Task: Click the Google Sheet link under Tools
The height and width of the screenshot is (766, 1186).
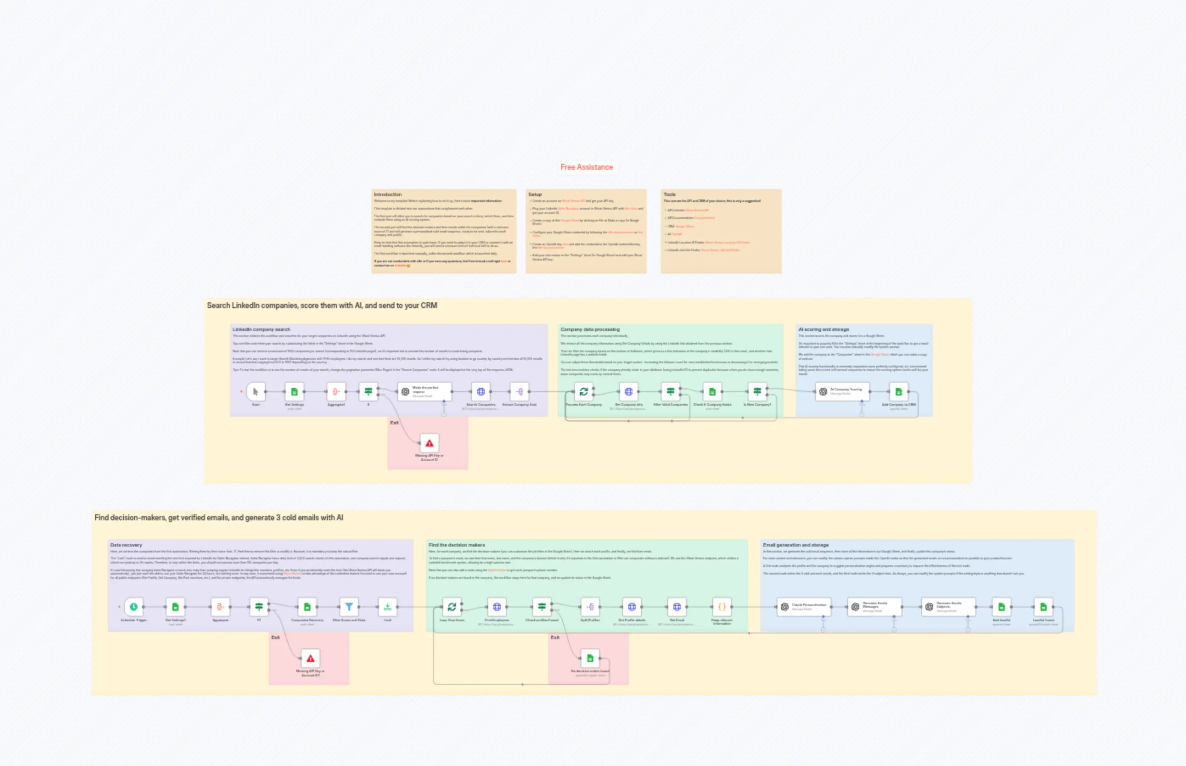Action: click(x=685, y=226)
